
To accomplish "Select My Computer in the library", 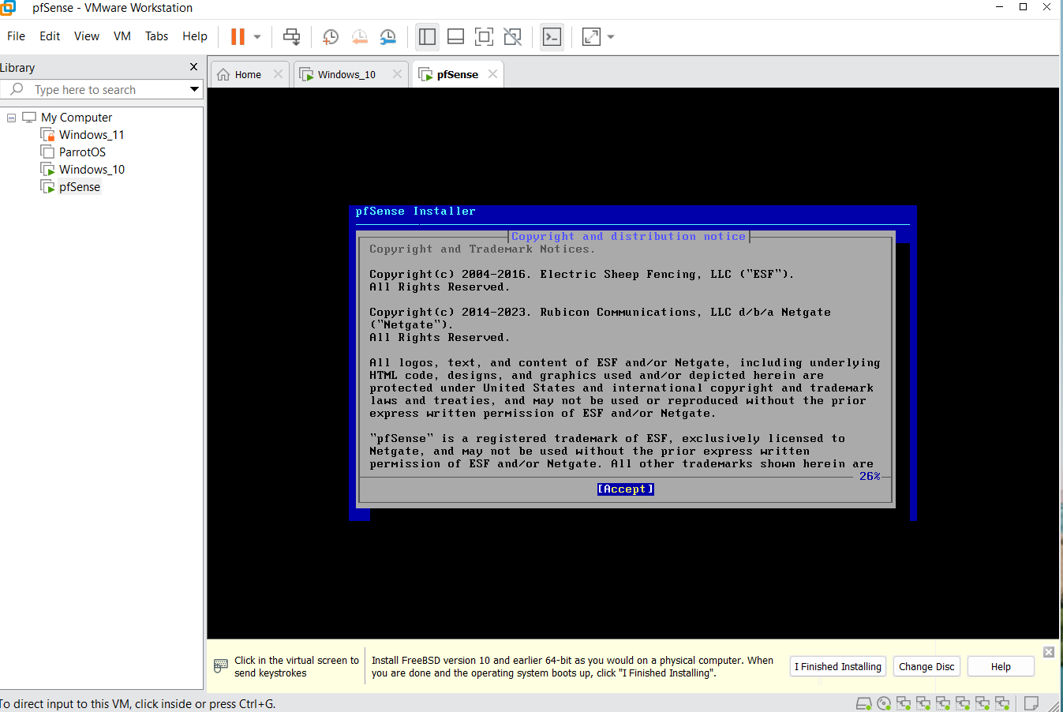I will tap(77, 118).
